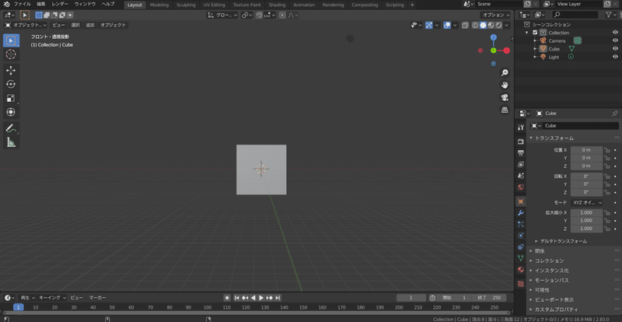This screenshot has width=622, height=322.
Task: Click the play animation button
Action: [x=261, y=298]
